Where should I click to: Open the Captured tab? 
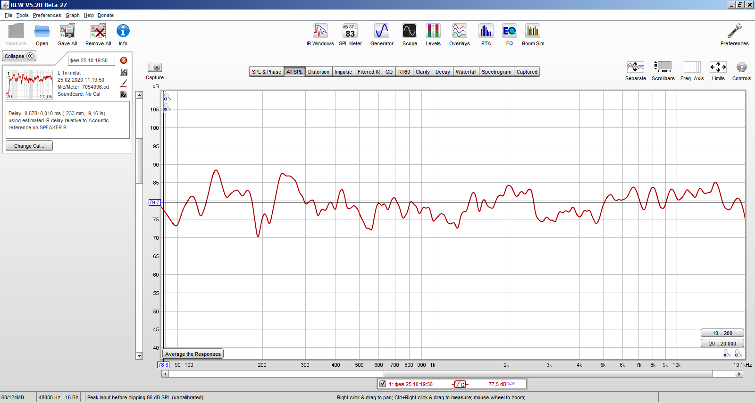pyautogui.click(x=527, y=72)
